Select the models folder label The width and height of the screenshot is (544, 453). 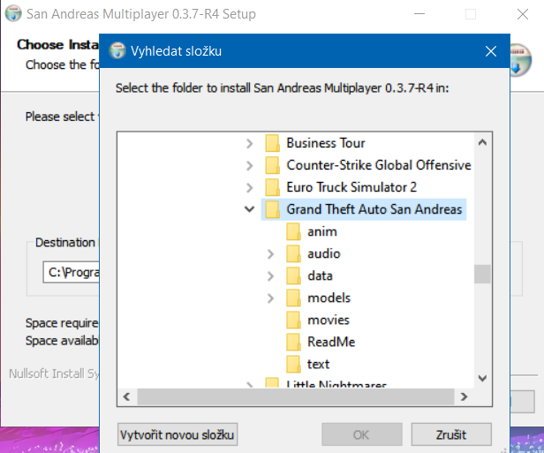(x=329, y=298)
